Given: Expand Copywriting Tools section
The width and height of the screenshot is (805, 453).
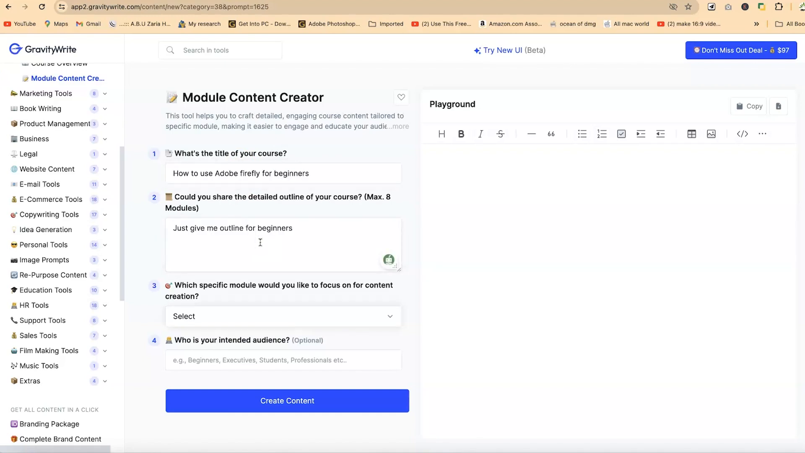Looking at the screenshot, I should point(105,214).
